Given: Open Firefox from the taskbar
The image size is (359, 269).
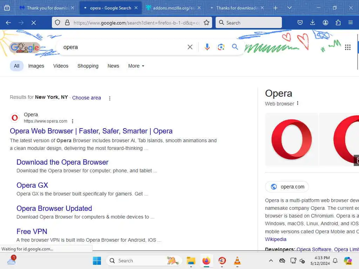Looking at the screenshot, I should point(206,261).
